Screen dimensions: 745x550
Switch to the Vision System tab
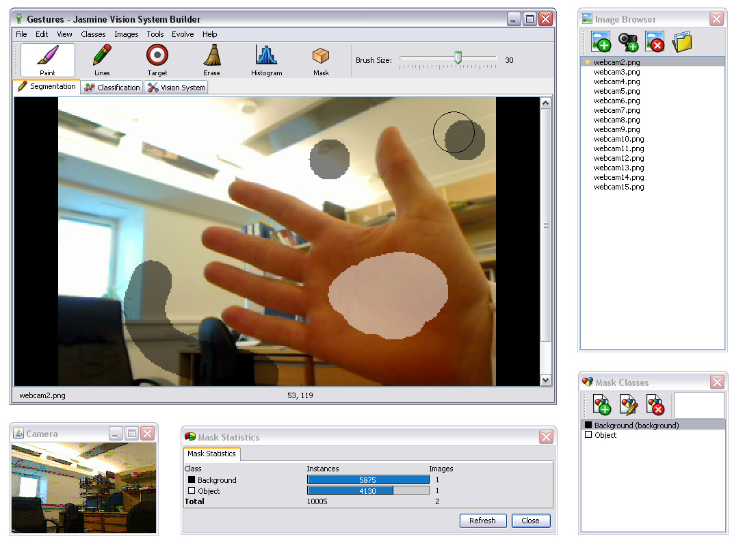pos(177,88)
